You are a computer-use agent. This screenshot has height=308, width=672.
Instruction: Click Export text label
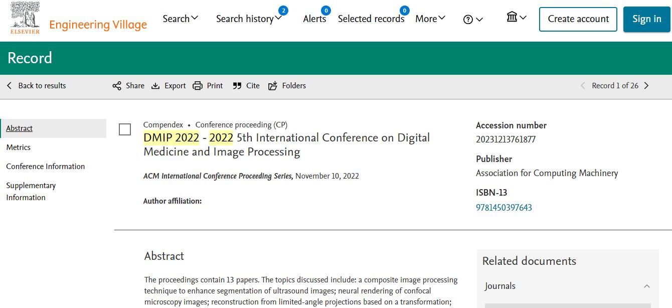click(175, 86)
